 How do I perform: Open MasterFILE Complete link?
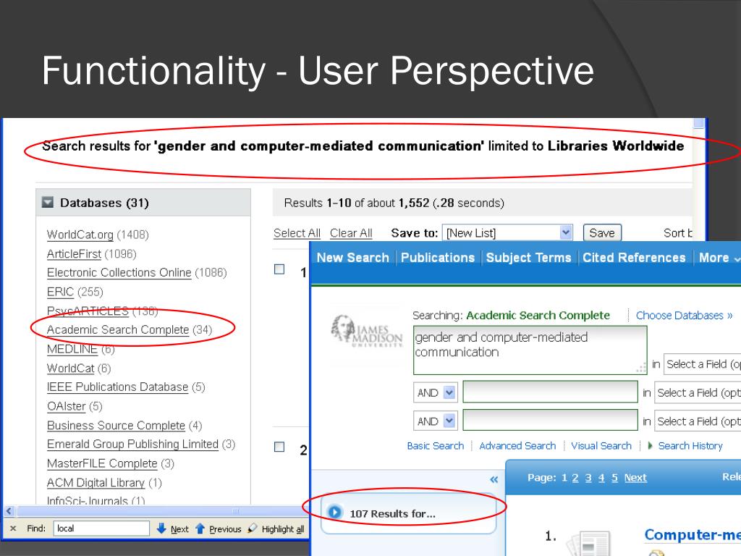[x=102, y=463]
